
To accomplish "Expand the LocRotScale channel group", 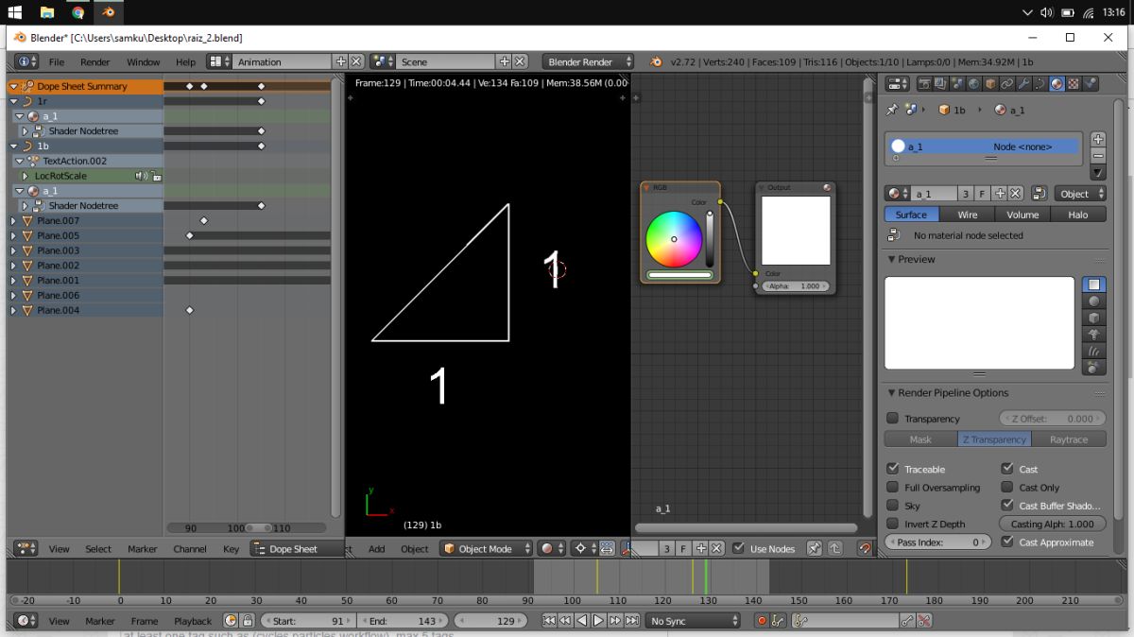I will pyautogui.click(x=26, y=176).
